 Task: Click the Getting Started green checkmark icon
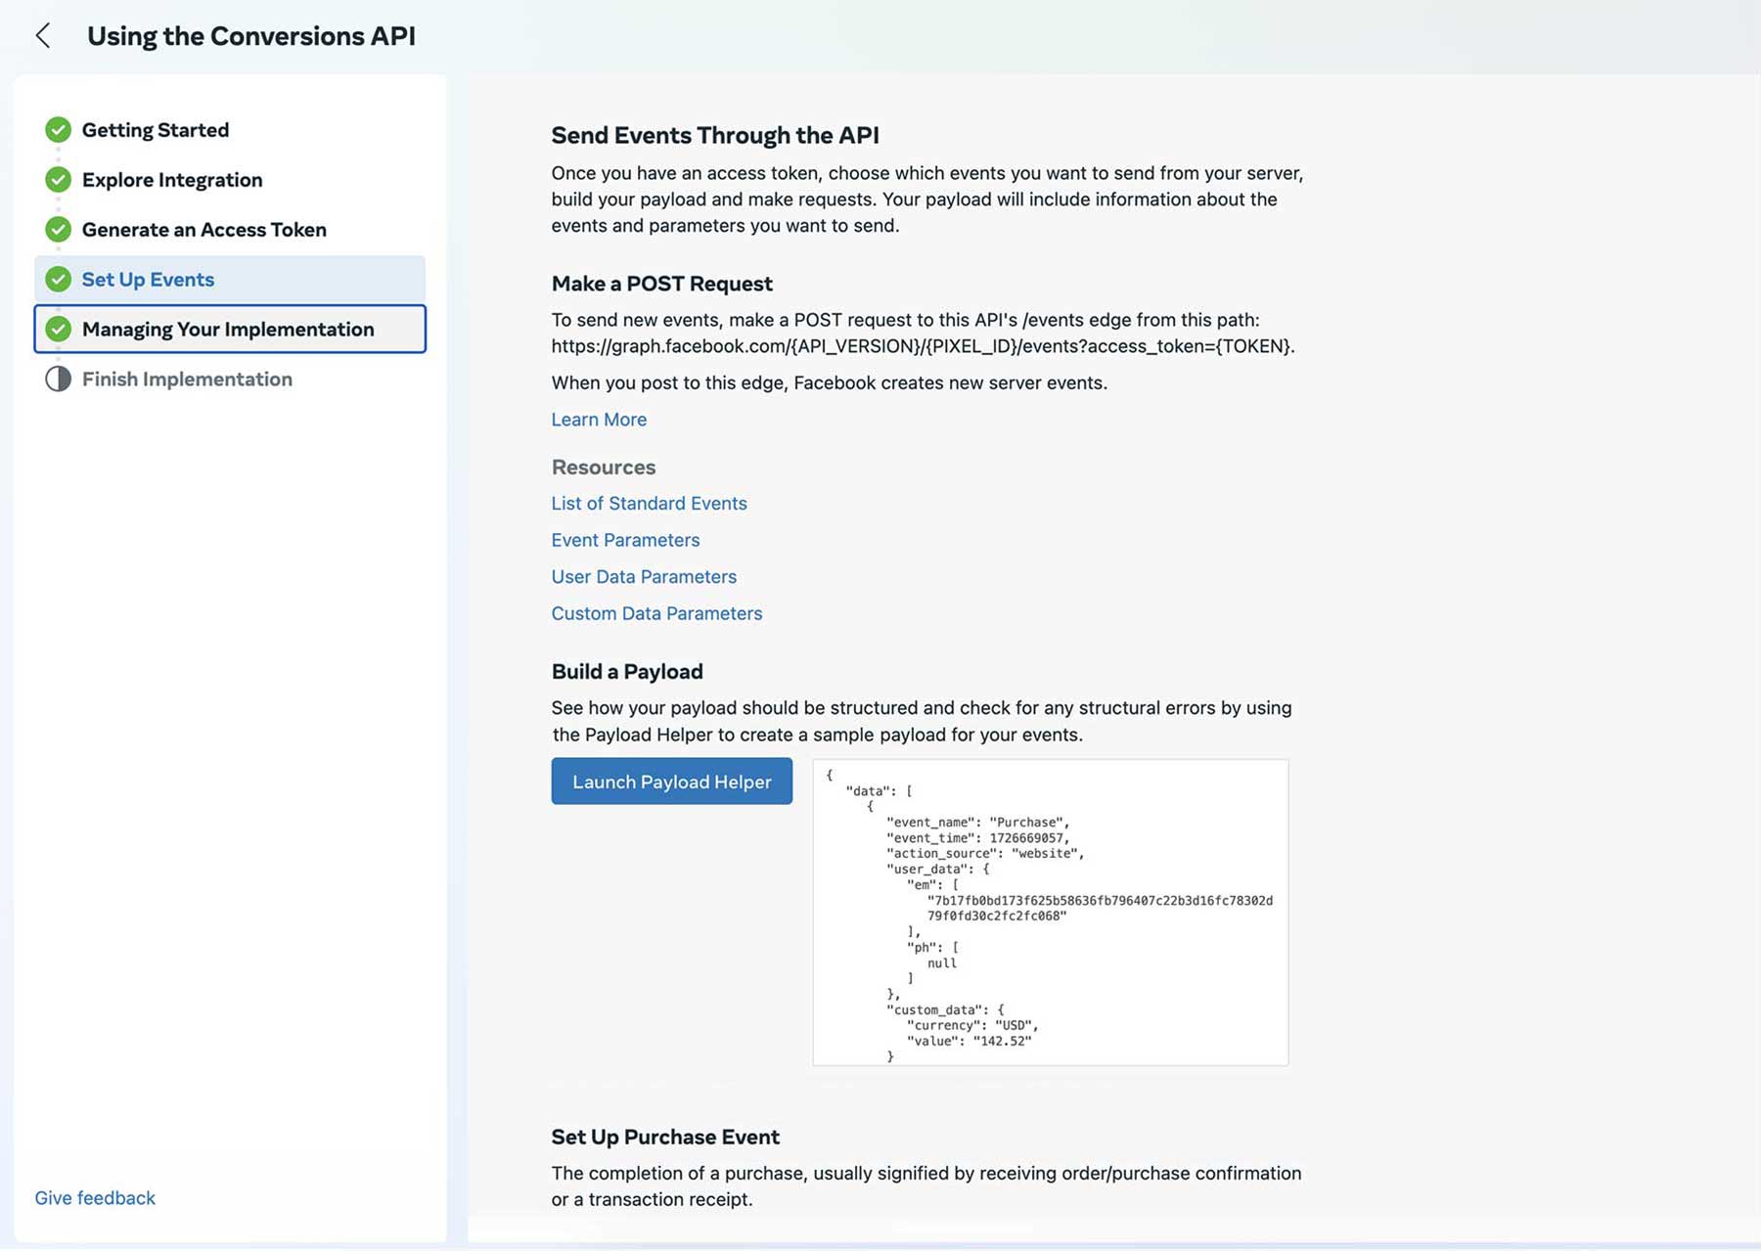click(x=59, y=129)
